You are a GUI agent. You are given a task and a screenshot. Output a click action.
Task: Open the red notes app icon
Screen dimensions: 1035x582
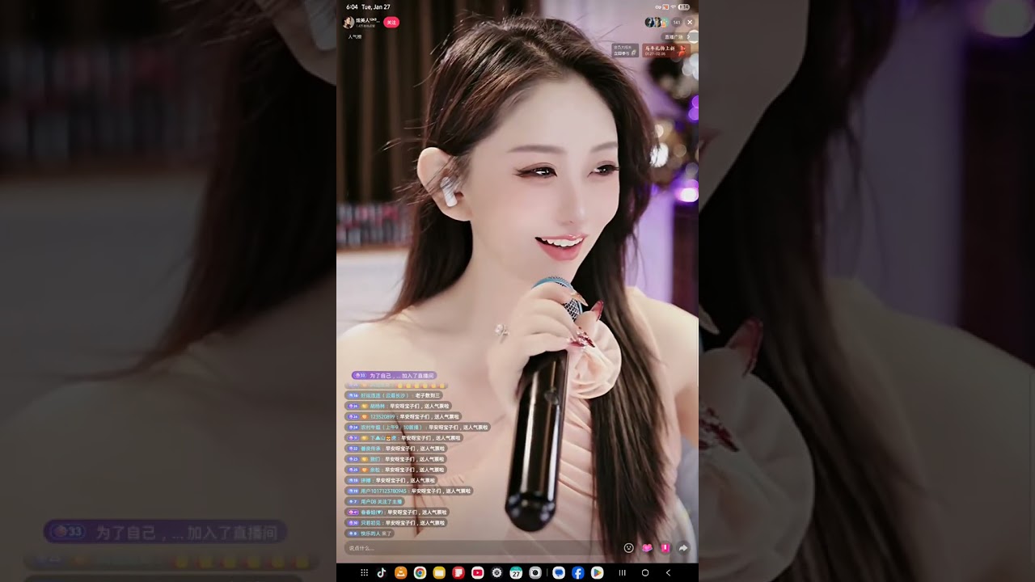(x=458, y=573)
